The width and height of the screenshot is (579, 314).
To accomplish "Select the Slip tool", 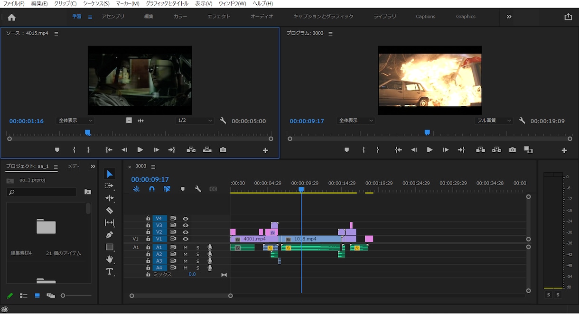I will pos(110,222).
